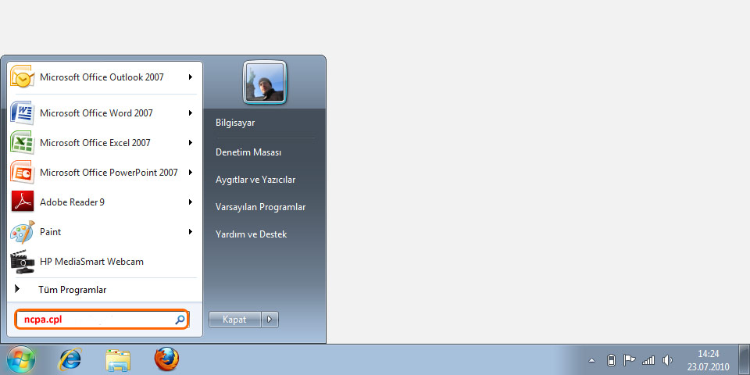Screen dimensions: 750x375
Task: Launch Firefox from the taskbar
Action: [x=167, y=359]
